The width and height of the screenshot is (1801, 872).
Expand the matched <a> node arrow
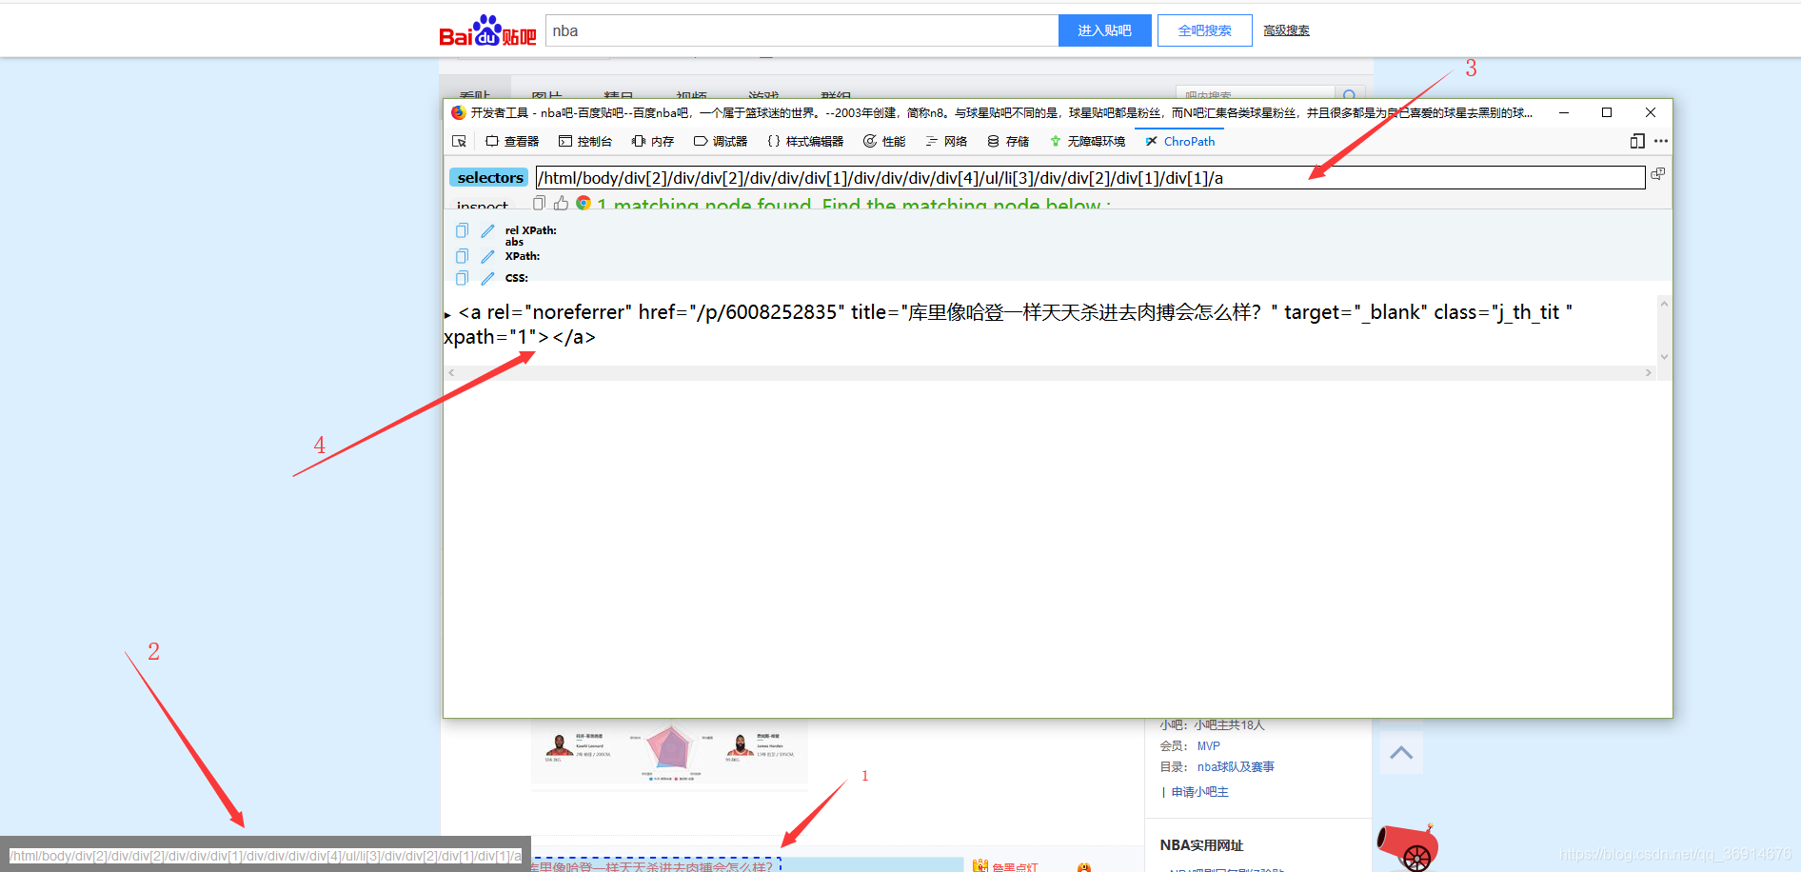tap(447, 314)
